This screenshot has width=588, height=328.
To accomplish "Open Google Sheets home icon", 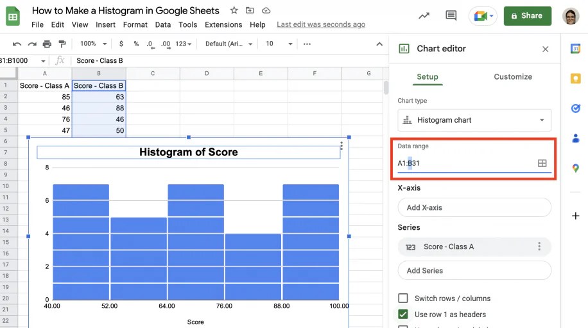I will [x=12, y=17].
